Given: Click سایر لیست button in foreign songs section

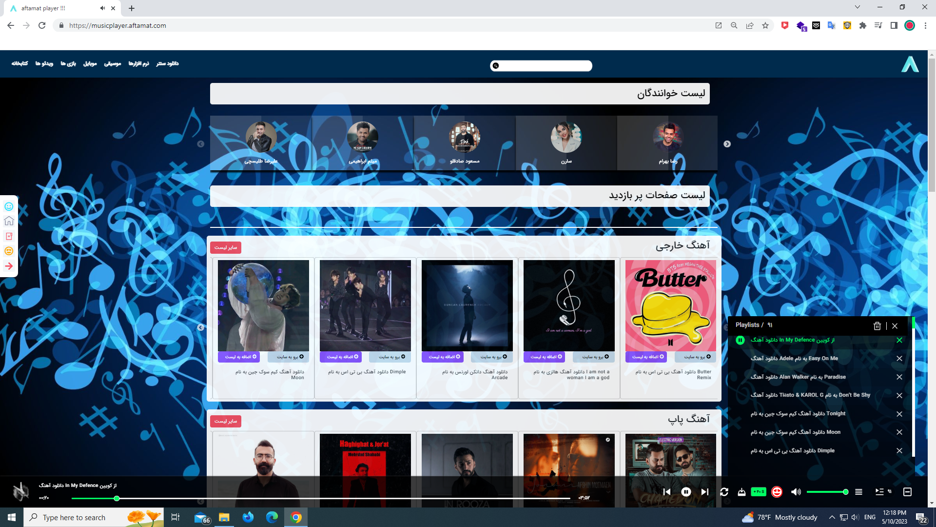Looking at the screenshot, I should [226, 247].
